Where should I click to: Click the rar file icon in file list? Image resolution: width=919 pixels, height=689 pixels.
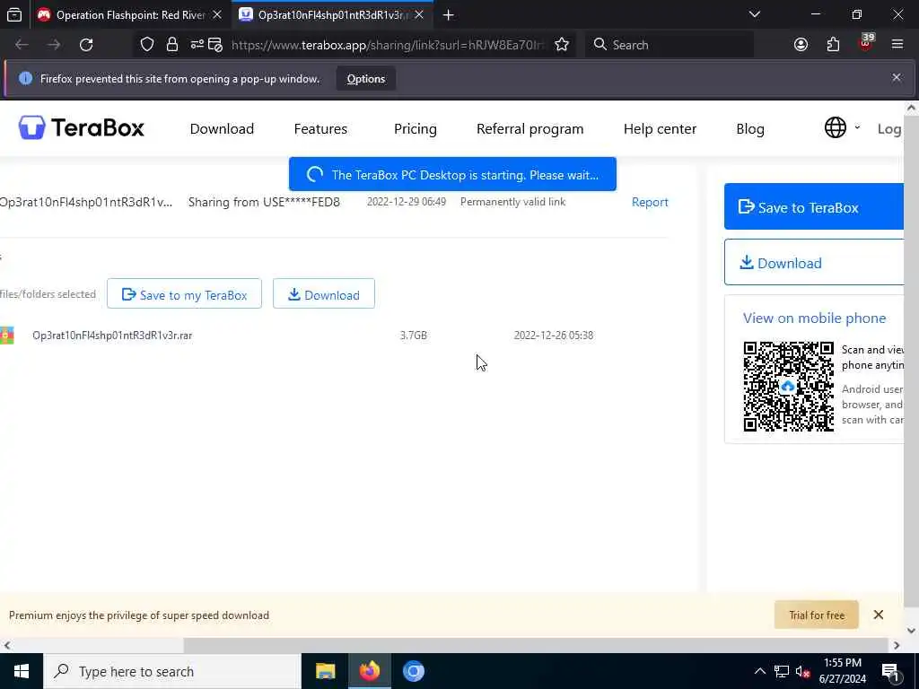tap(7, 336)
